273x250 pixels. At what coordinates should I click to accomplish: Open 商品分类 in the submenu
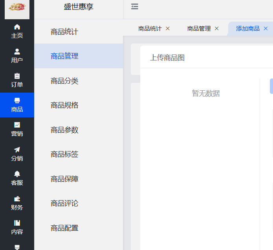(79, 81)
